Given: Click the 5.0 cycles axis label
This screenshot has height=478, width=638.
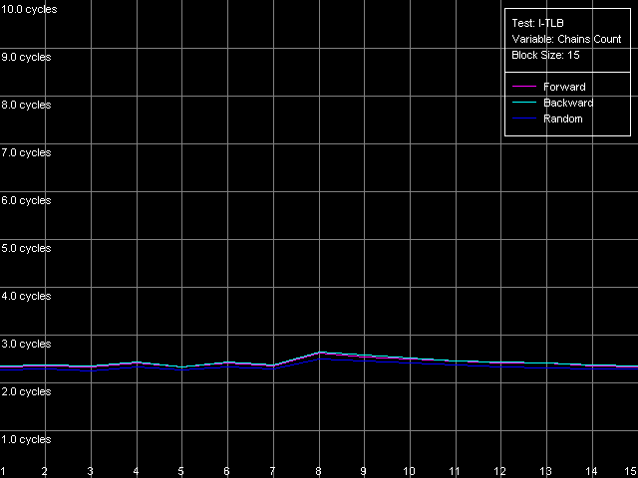Looking at the screenshot, I should coord(26,248).
